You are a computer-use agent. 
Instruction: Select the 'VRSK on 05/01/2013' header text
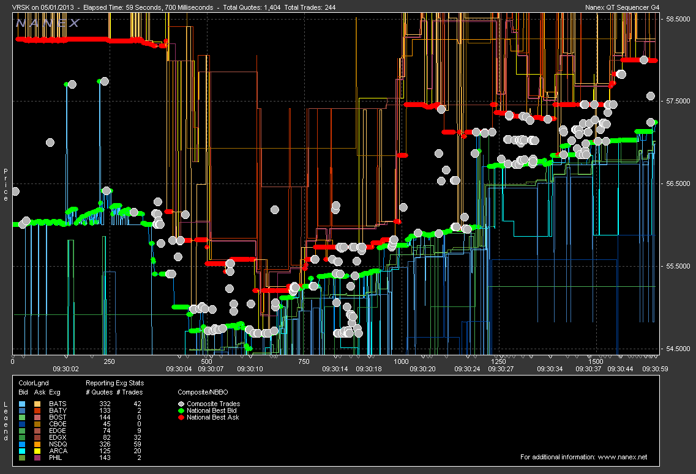(43, 7)
